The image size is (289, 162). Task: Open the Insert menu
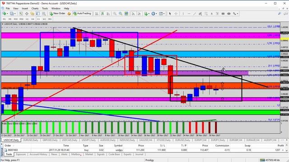coord(25,9)
